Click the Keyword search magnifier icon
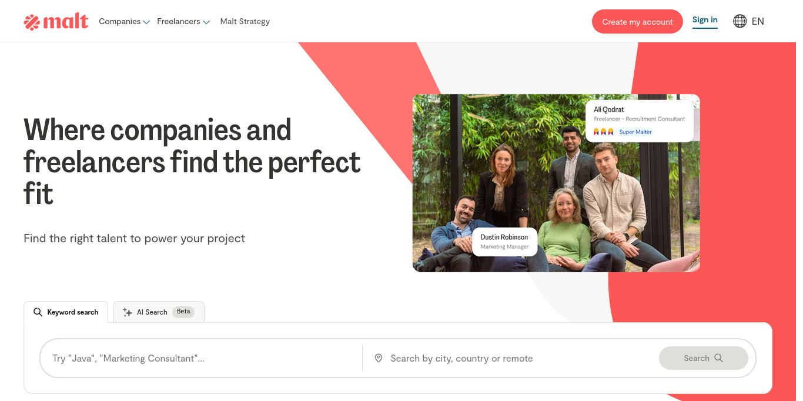803x401 pixels. (x=38, y=312)
